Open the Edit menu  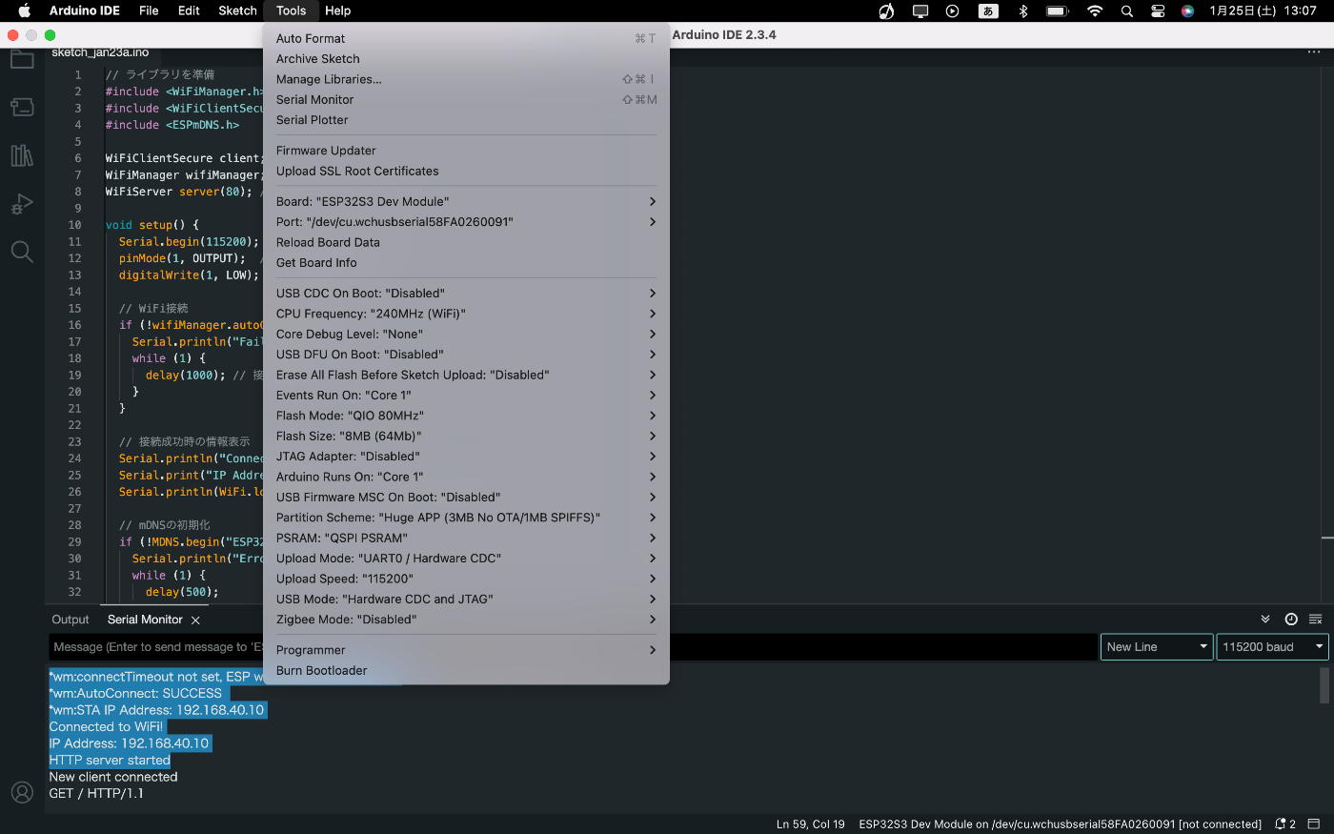click(x=189, y=10)
